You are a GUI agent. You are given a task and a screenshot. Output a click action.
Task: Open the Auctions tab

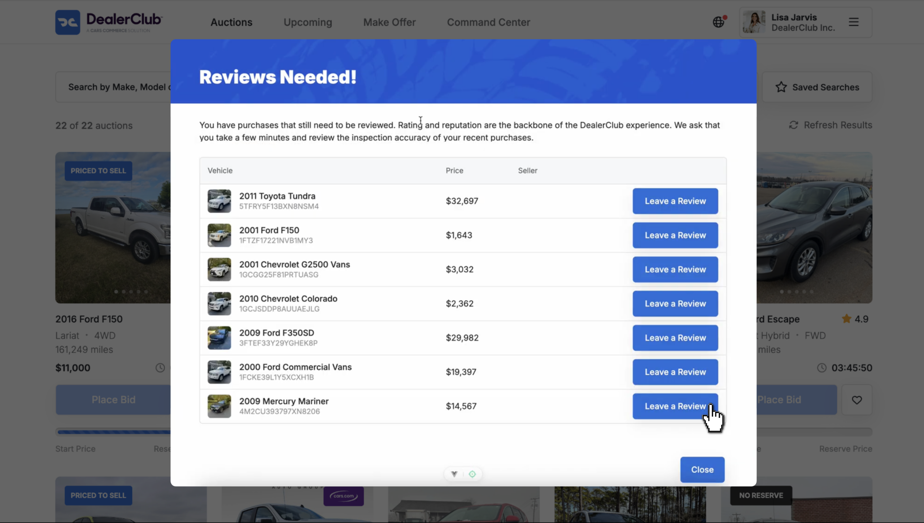pos(231,22)
